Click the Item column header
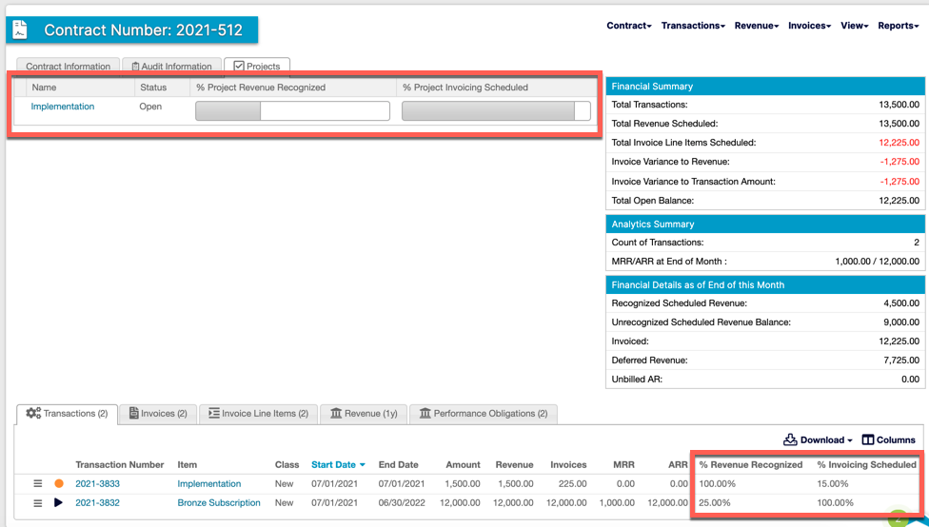This screenshot has width=929, height=527. click(188, 465)
